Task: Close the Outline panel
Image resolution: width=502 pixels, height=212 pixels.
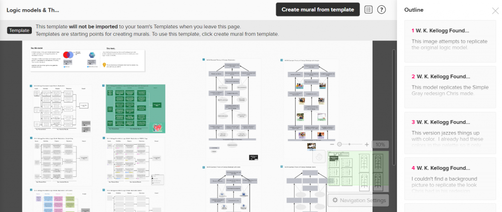Action: pos(495,11)
